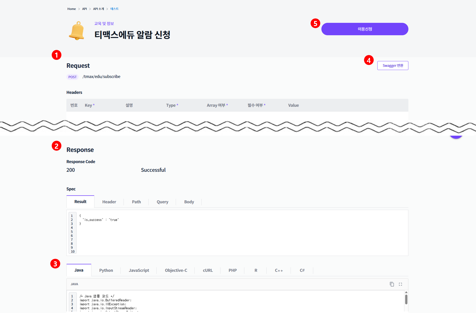Click the import java.io.BufferedReader line
Viewport: 476px width, 313px height.
coord(105,300)
